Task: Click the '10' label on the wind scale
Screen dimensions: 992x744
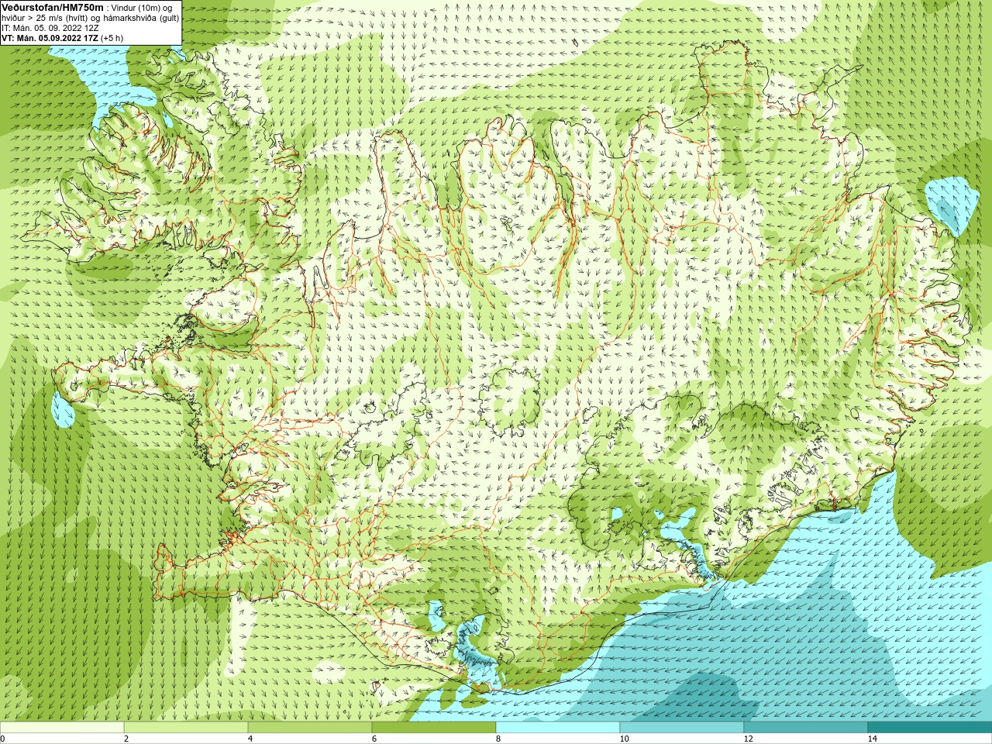Action: click(624, 739)
